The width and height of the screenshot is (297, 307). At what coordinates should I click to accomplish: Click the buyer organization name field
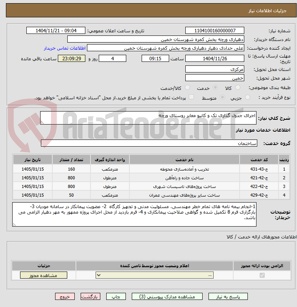click(x=156, y=39)
